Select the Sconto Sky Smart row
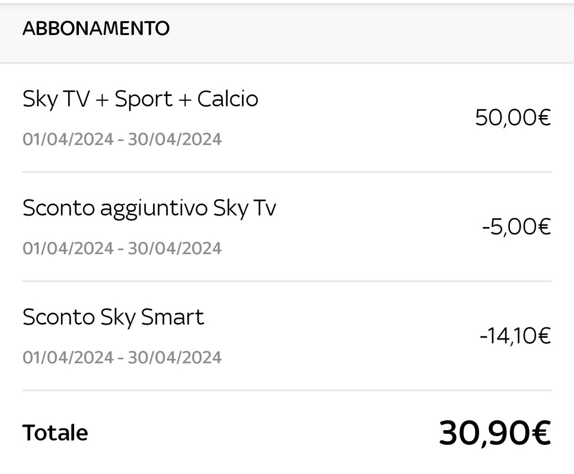The width and height of the screenshot is (574, 474). (286, 336)
